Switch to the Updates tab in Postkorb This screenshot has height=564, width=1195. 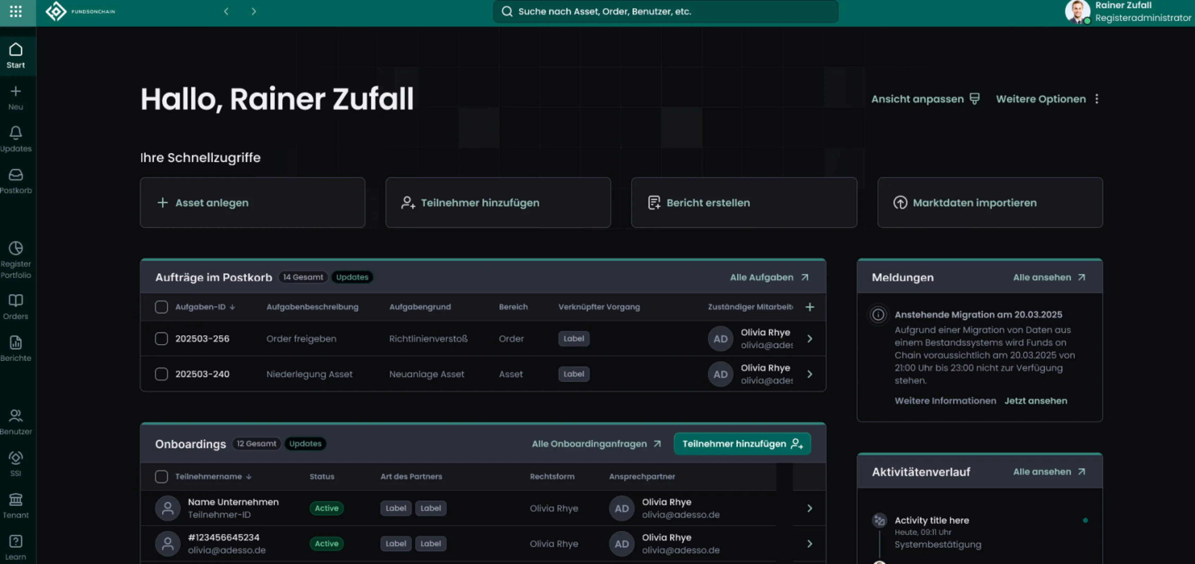click(x=352, y=277)
